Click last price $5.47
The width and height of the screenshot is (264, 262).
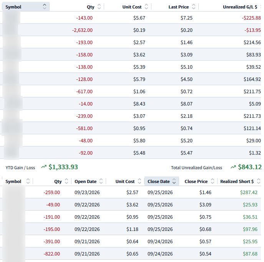coord(186,153)
